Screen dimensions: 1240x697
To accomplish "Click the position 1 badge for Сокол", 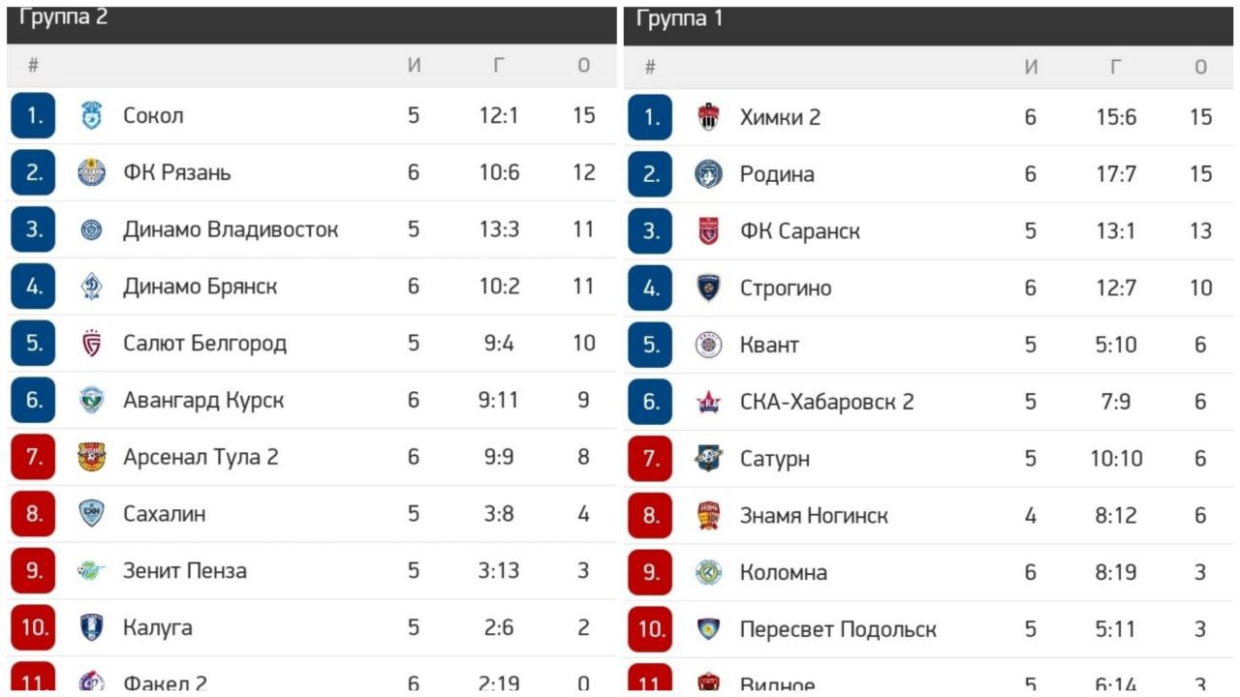I will click(34, 116).
